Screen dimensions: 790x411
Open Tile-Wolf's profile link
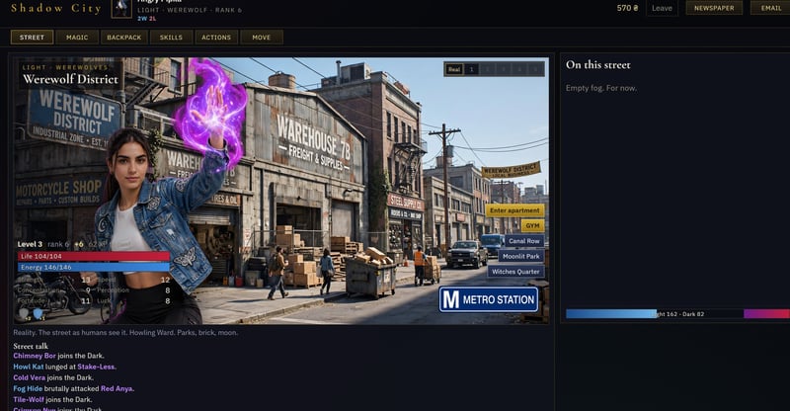[x=29, y=399]
